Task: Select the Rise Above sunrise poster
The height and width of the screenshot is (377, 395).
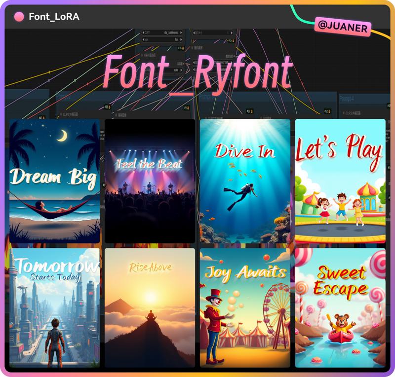Action: point(150,308)
